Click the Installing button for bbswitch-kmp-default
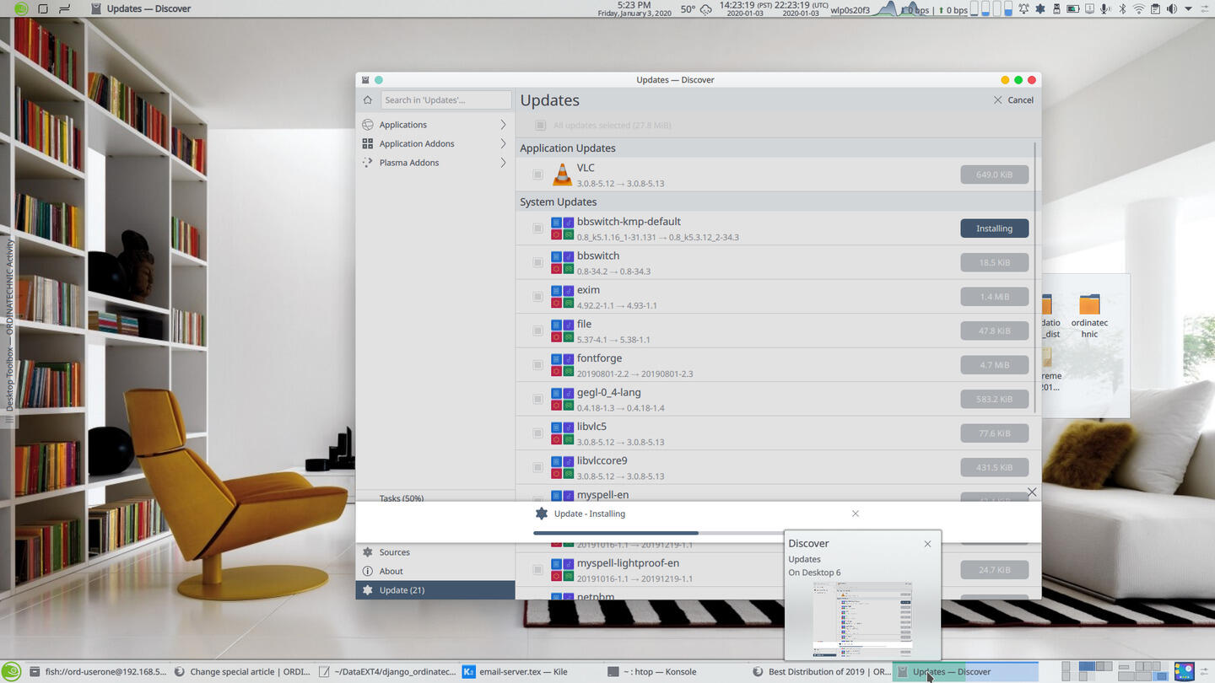 (994, 229)
